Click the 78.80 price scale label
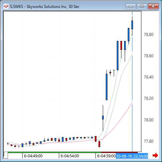This screenshot has height=162, width=162. coord(149,35)
